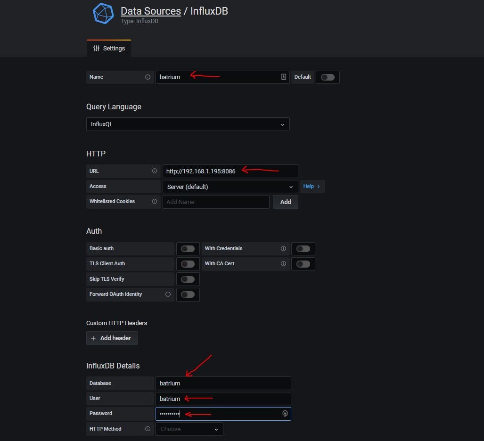
Task: Click the Database input field
Action: [x=223, y=384]
